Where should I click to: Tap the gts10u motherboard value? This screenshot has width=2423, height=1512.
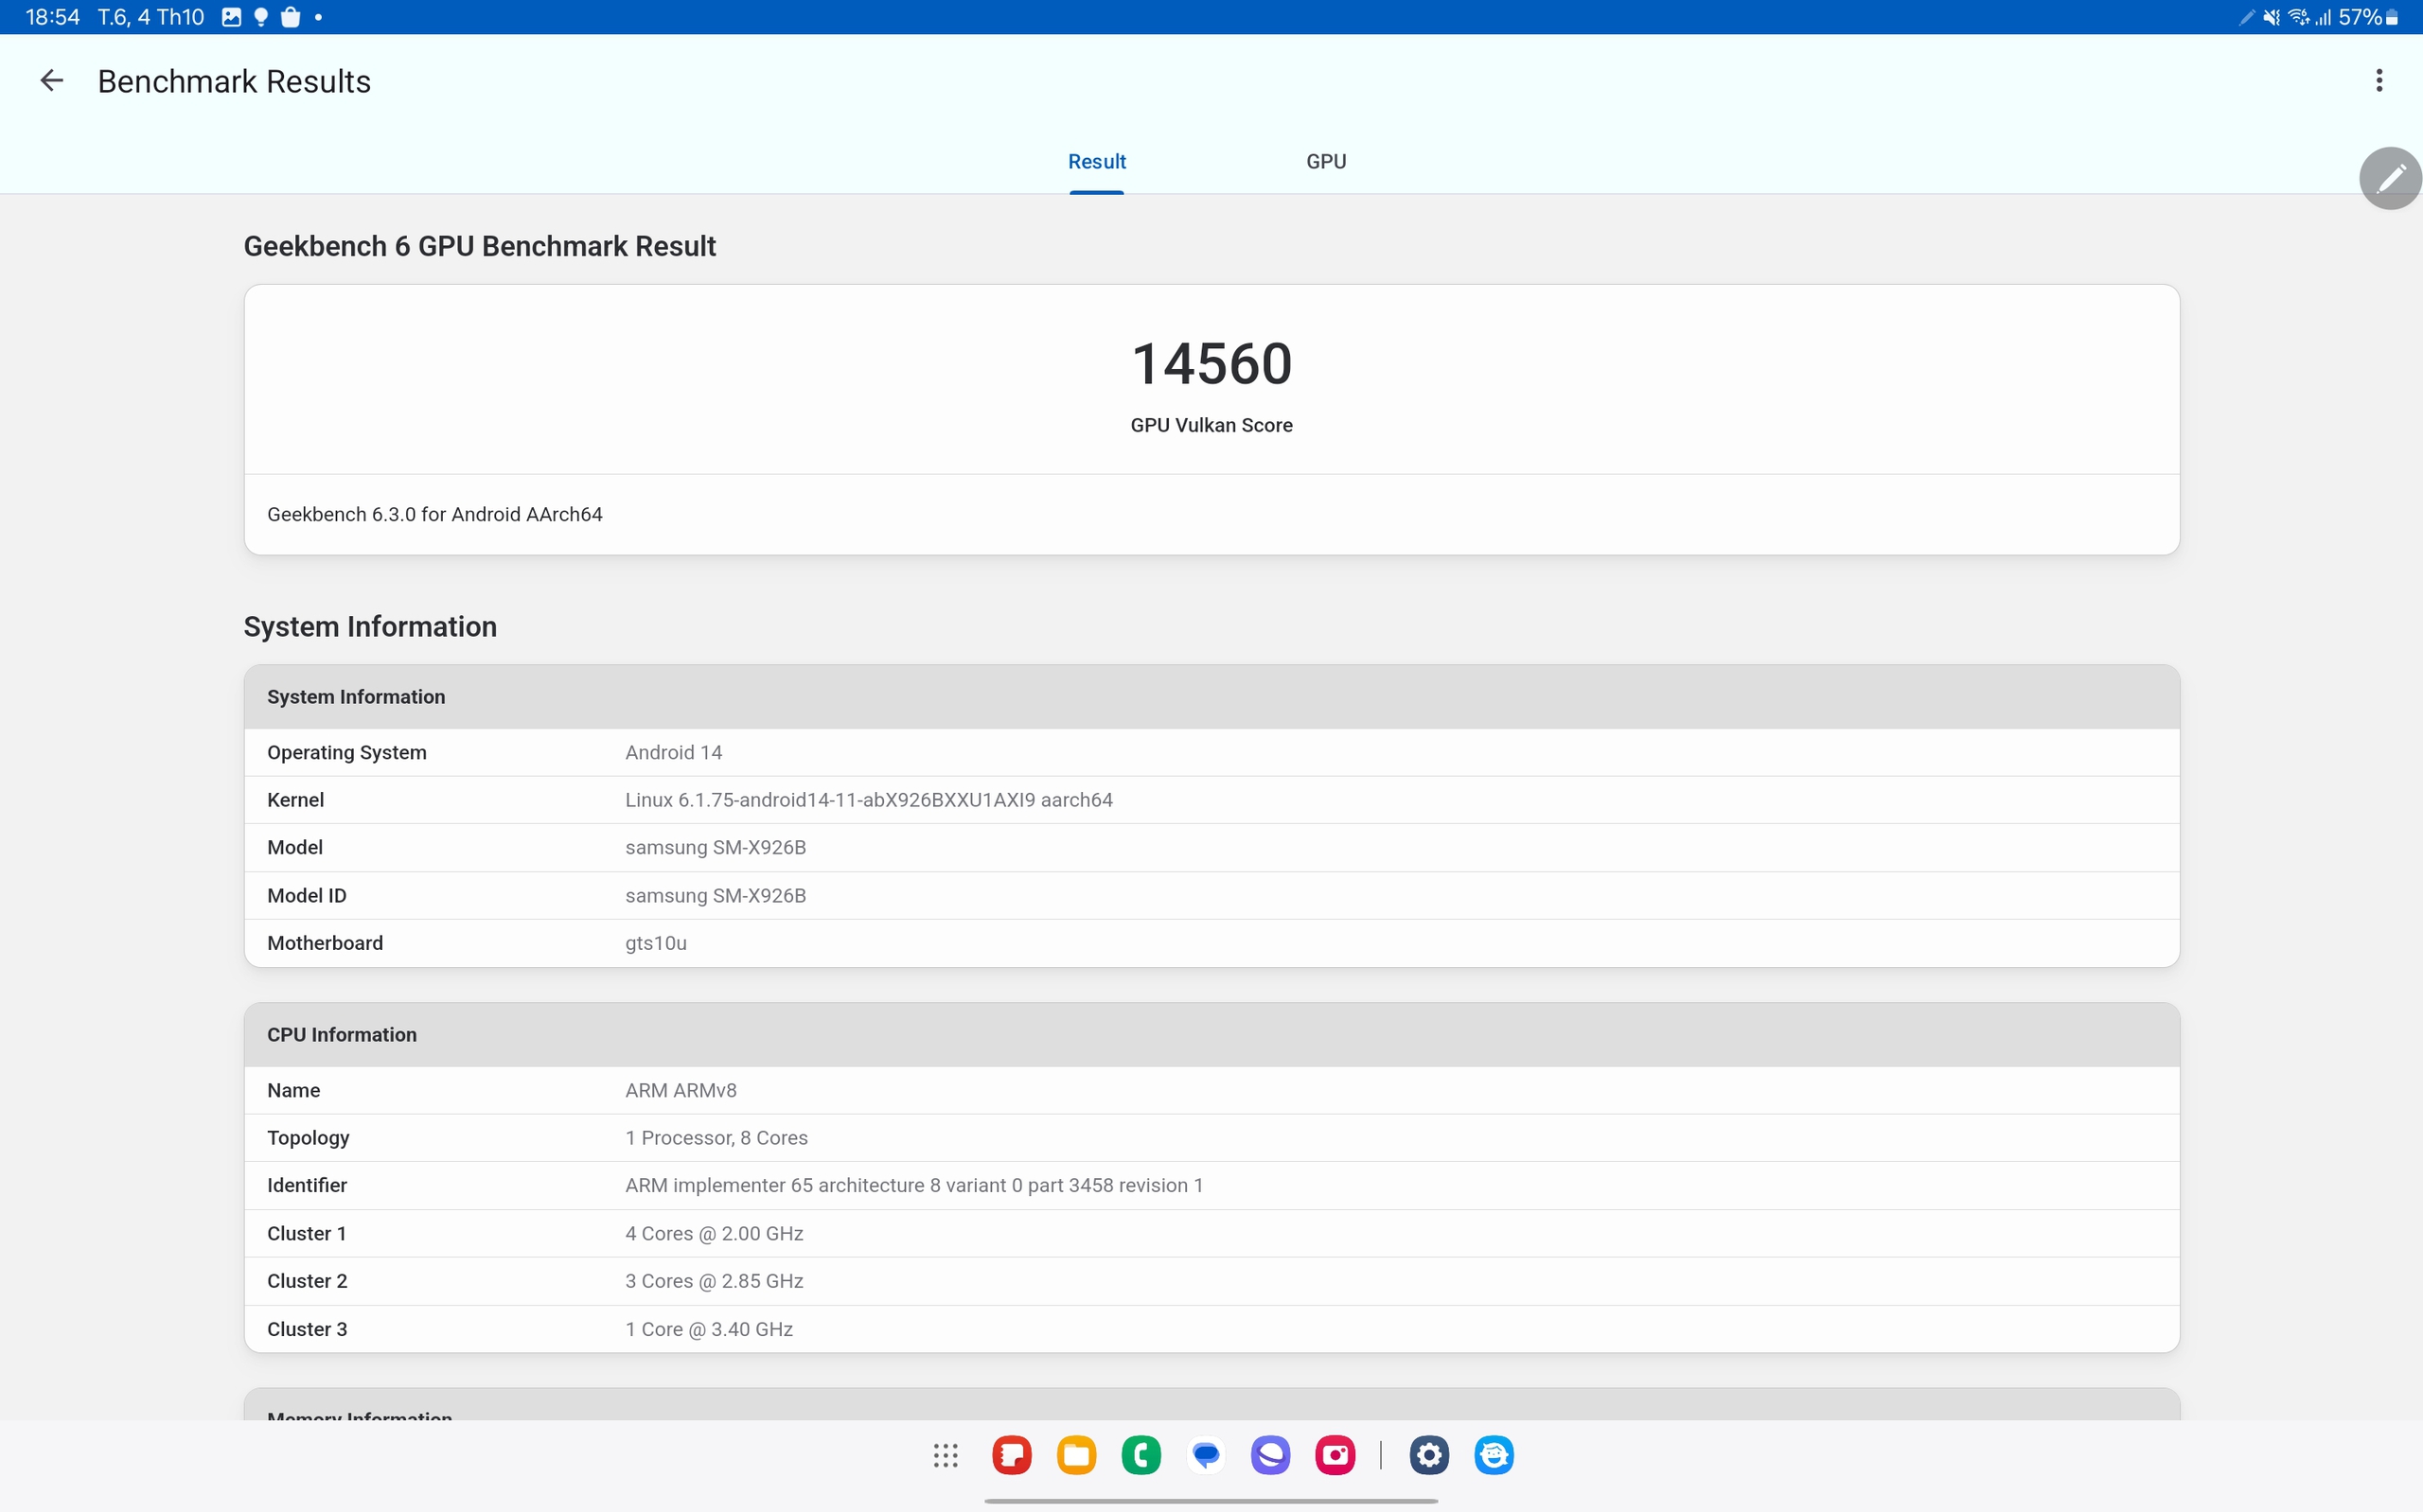pyautogui.click(x=655, y=943)
